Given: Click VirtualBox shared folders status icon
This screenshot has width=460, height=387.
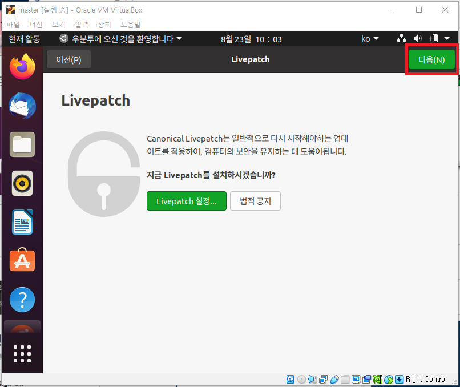Looking at the screenshot, I should 345,380.
